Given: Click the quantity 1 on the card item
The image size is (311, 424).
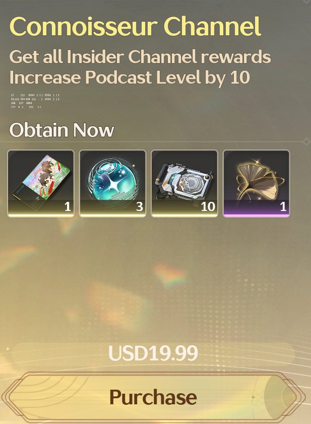Looking at the screenshot, I should point(68,206).
